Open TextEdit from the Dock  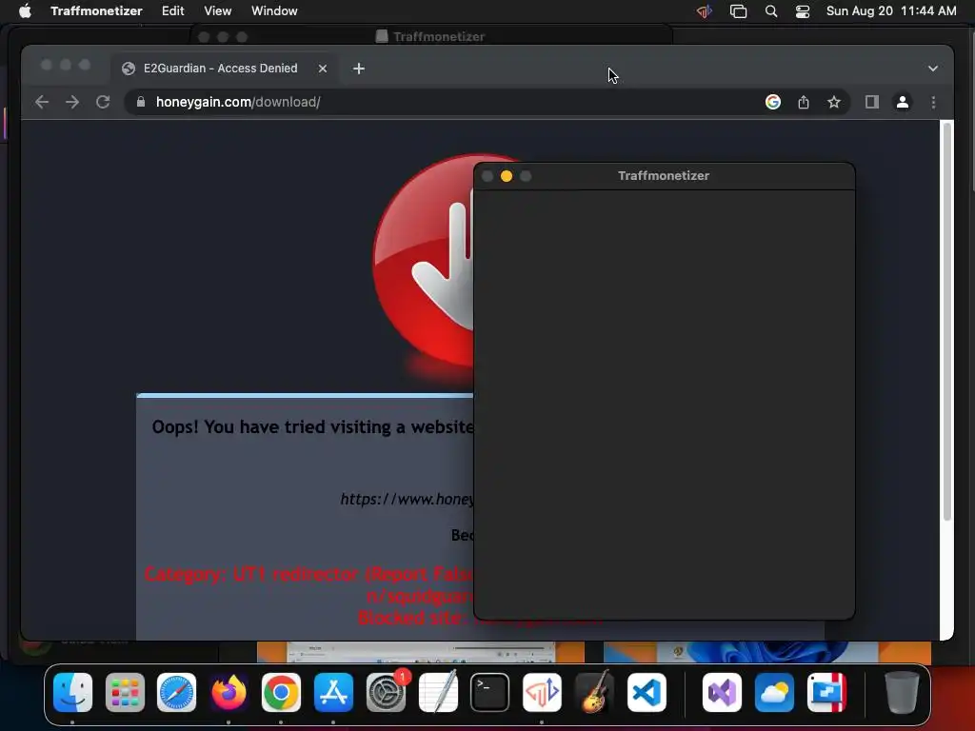coord(438,692)
